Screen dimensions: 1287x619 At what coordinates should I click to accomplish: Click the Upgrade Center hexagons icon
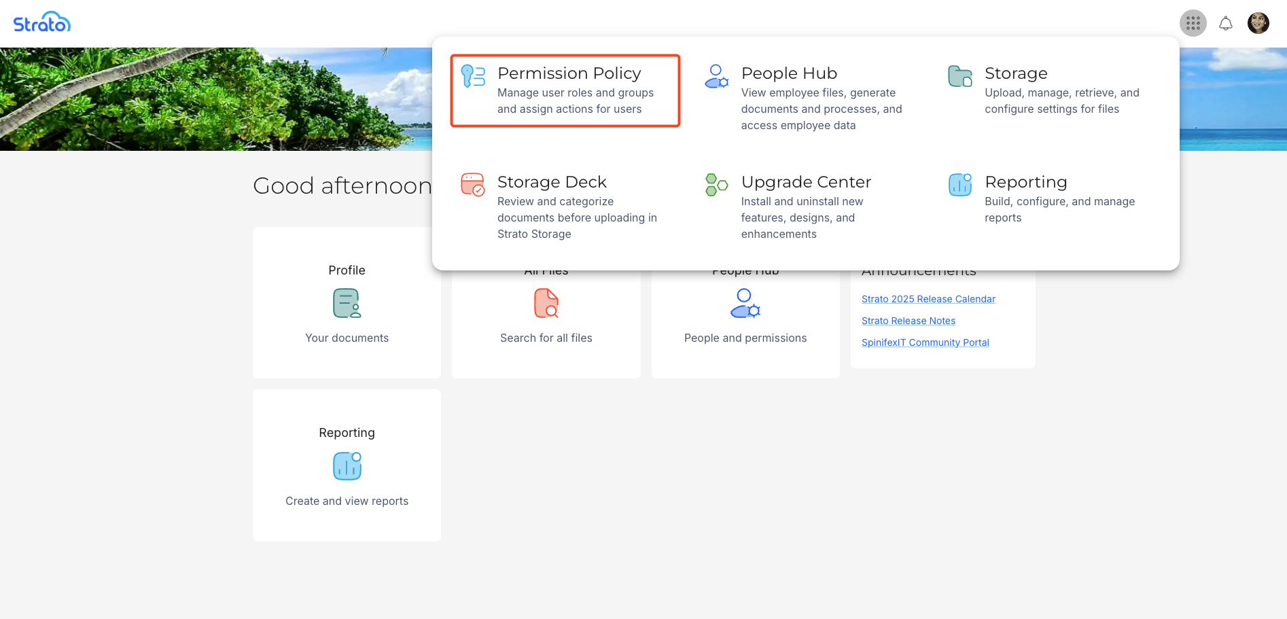pos(716,184)
